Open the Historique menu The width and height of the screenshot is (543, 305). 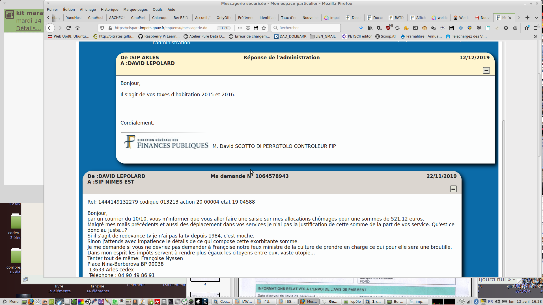pos(109,10)
